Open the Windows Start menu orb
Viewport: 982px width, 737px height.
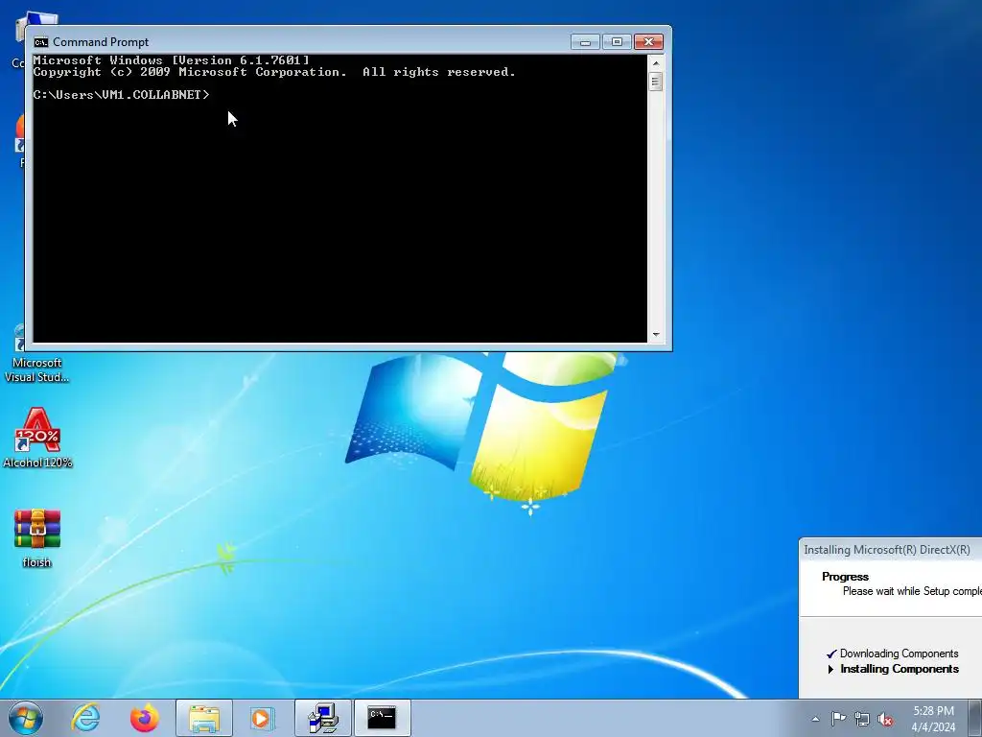coord(26,718)
